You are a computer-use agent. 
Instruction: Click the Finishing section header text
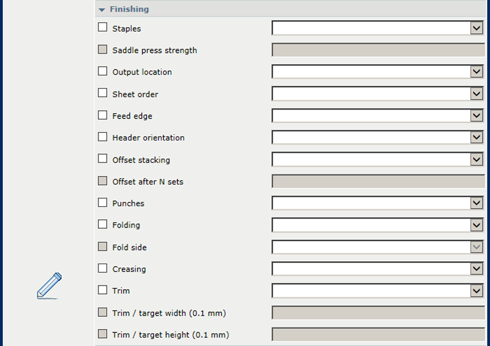129,9
